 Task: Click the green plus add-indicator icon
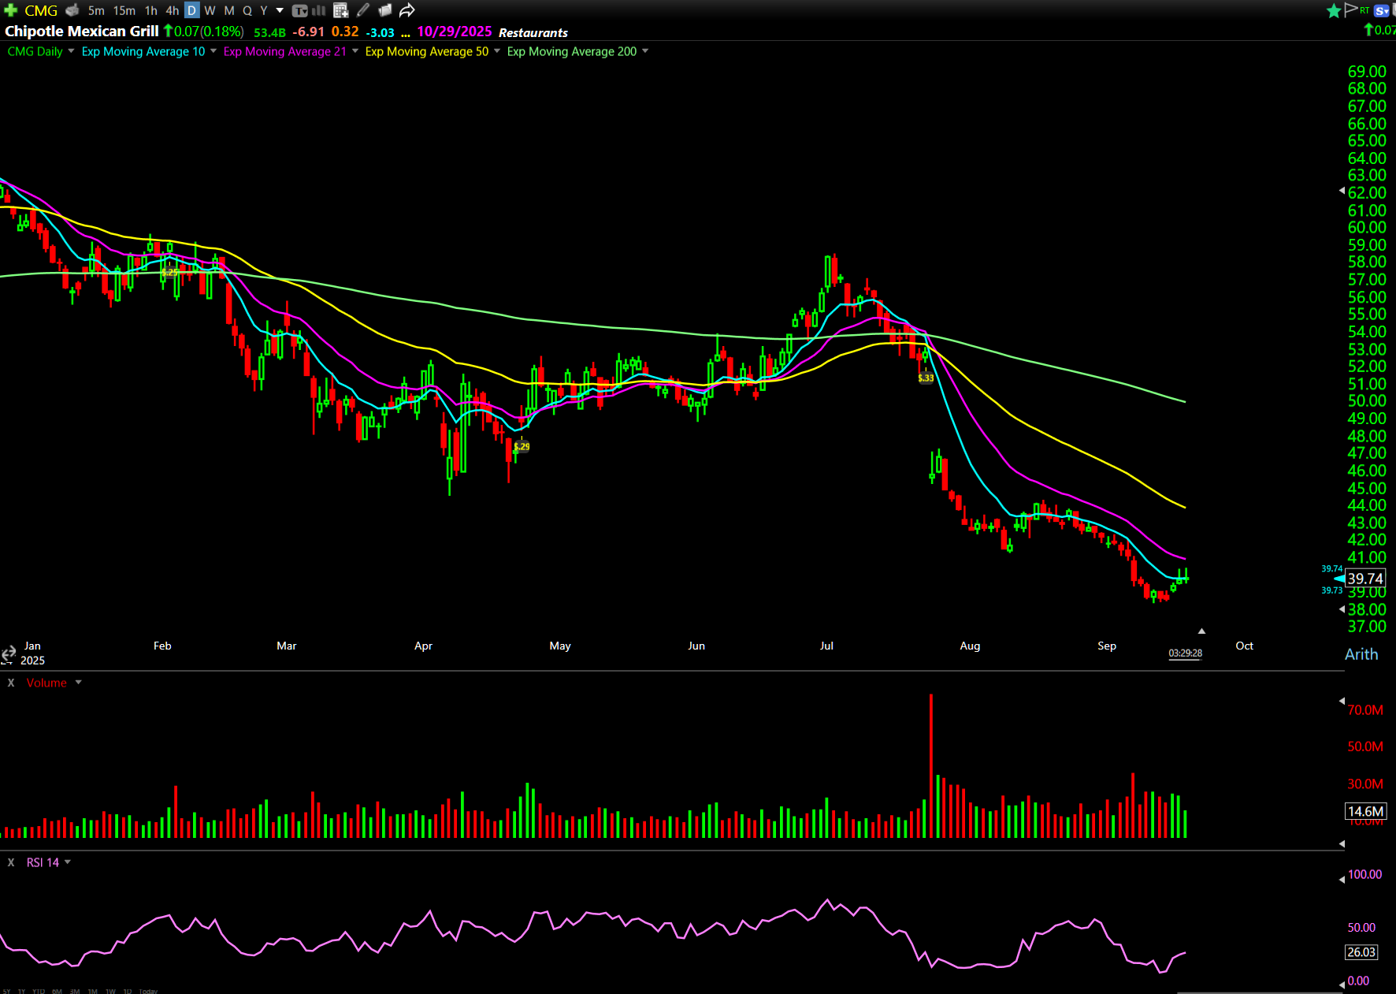(x=11, y=10)
